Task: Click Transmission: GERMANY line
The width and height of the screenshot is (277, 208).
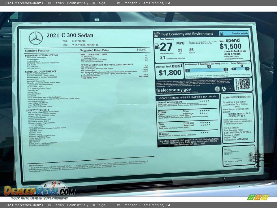Action: [x=236, y=139]
